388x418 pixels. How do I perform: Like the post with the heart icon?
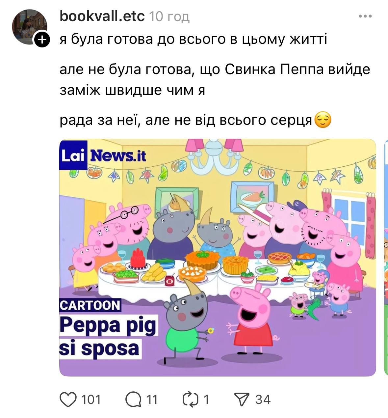[68, 400]
